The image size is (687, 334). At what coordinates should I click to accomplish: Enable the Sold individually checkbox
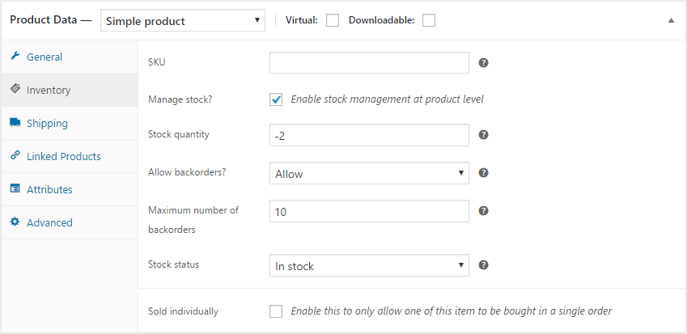point(276,311)
